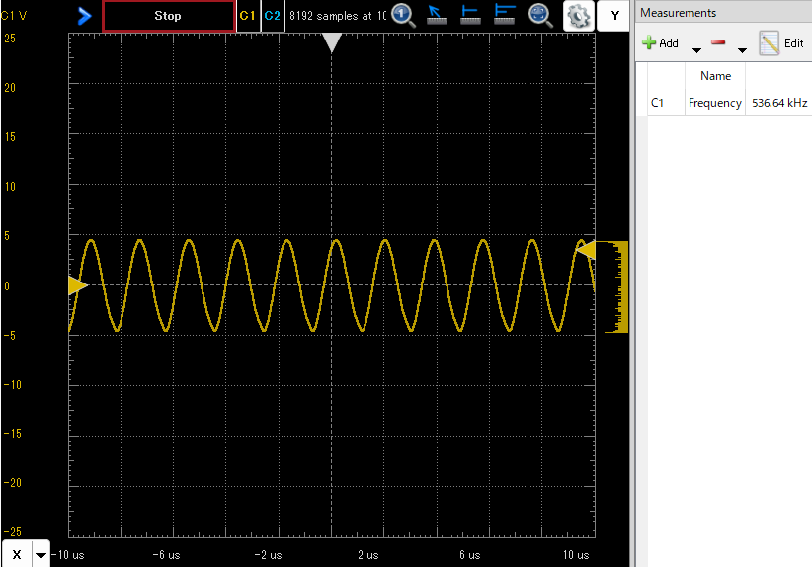Open the dropdown arrow beside X button
The width and height of the screenshot is (812, 567).
tap(41, 555)
